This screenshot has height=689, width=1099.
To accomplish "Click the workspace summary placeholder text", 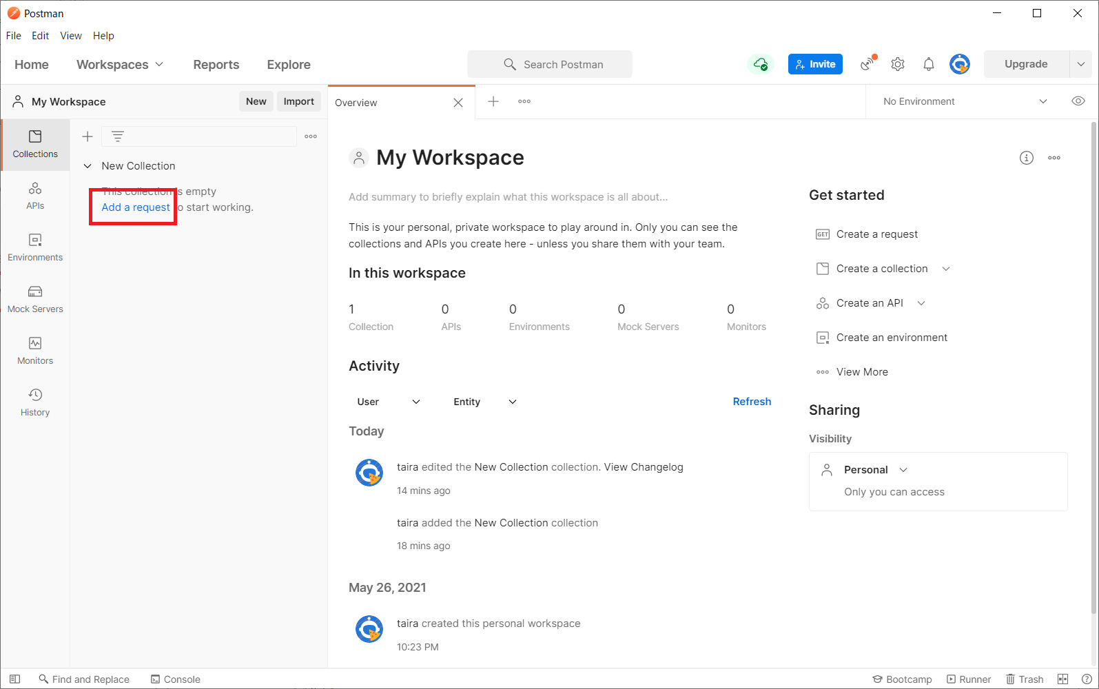I will 509,197.
